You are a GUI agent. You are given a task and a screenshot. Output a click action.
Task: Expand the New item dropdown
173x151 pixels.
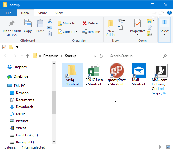[x=121, y=21]
